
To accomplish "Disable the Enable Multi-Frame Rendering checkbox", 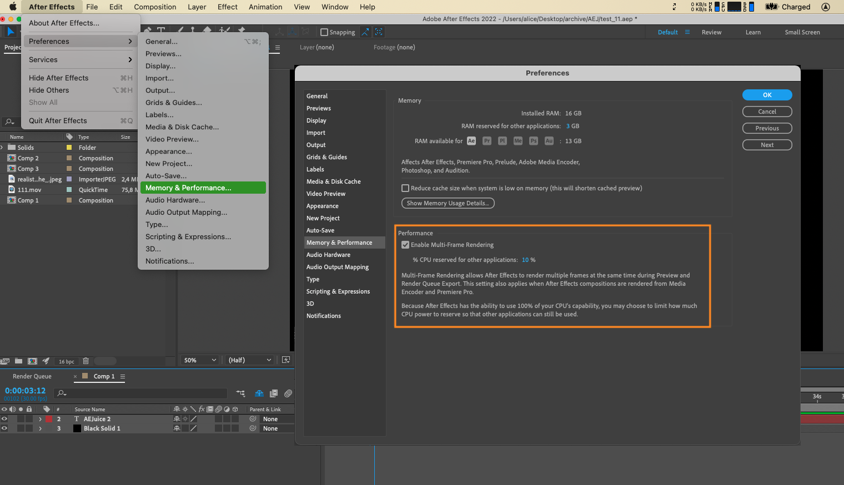I will point(405,245).
